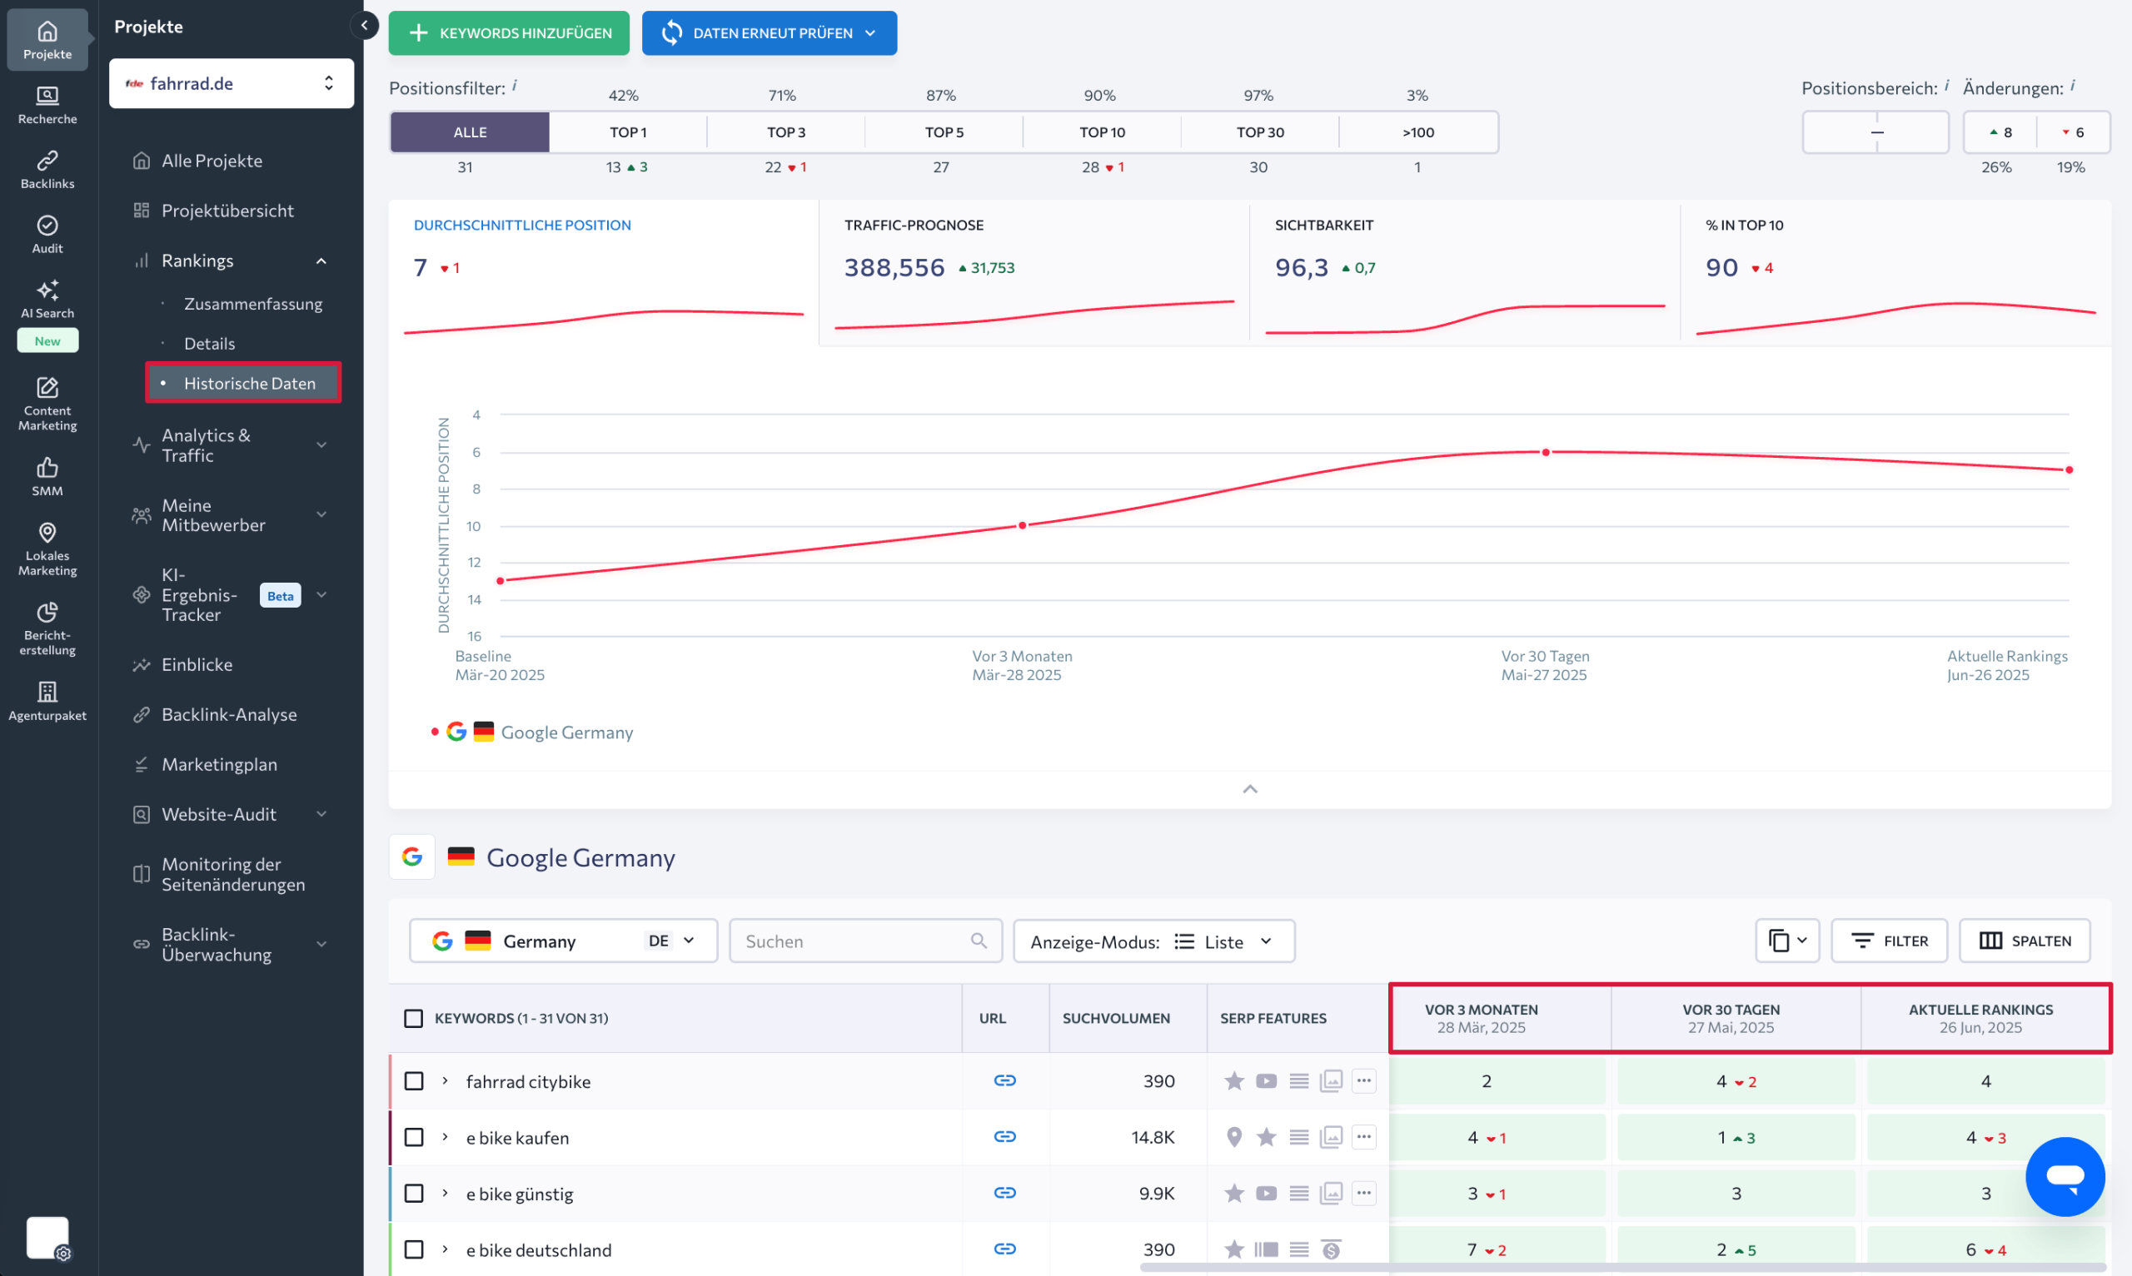This screenshot has height=1276, width=2132.
Task: Expand Backlink-Überwachung menu
Action: [321, 943]
